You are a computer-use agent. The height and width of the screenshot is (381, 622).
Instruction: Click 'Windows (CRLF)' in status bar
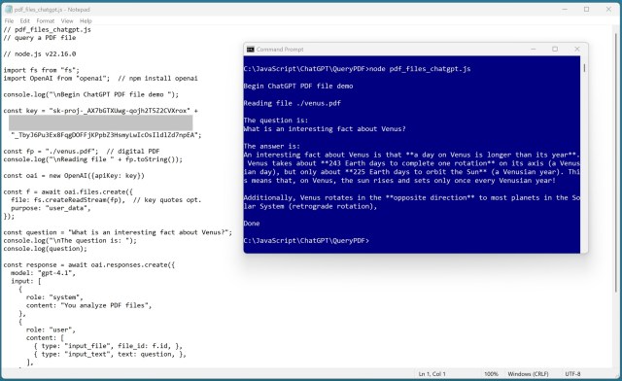pyautogui.click(x=528, y=374)
